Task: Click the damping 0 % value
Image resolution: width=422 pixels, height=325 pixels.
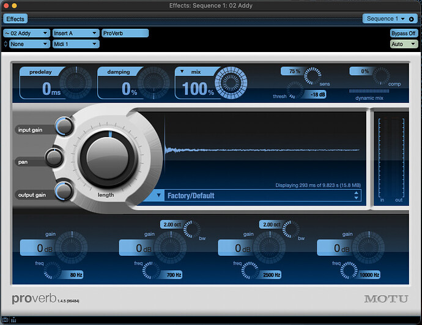Action: pyautogui.click(x=130, y=89)
